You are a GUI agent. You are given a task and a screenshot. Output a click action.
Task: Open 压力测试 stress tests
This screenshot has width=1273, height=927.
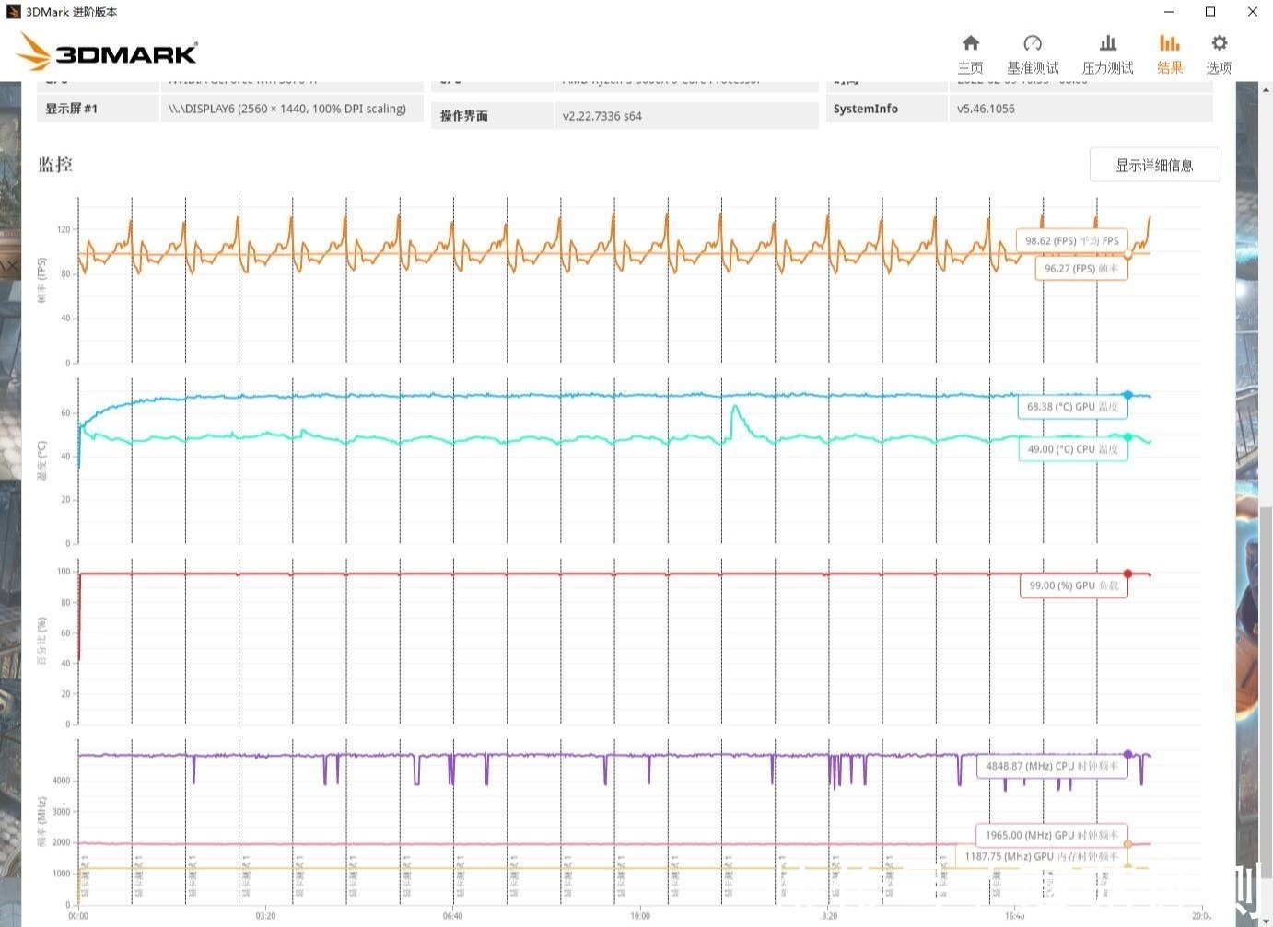[x=1107, y=54]
